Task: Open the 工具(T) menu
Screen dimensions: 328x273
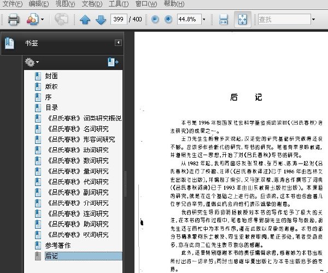Action: (119, 4)
